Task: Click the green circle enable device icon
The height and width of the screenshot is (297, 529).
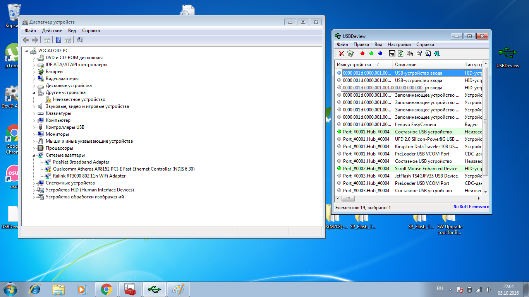Action: click(x=371, y=54)
